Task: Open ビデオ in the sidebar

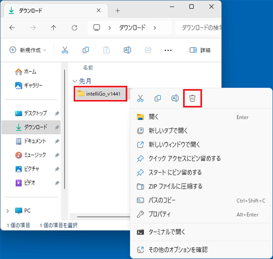Action: [25, 183]
